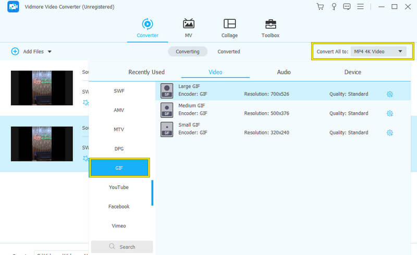The image size is (417, 255).
Task: Click the format Search field
Action: (122, 247)
